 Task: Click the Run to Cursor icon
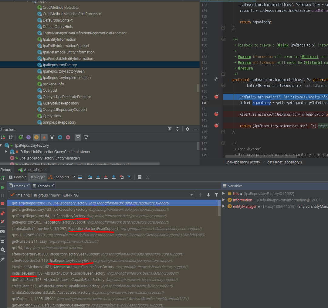[130, 177]
